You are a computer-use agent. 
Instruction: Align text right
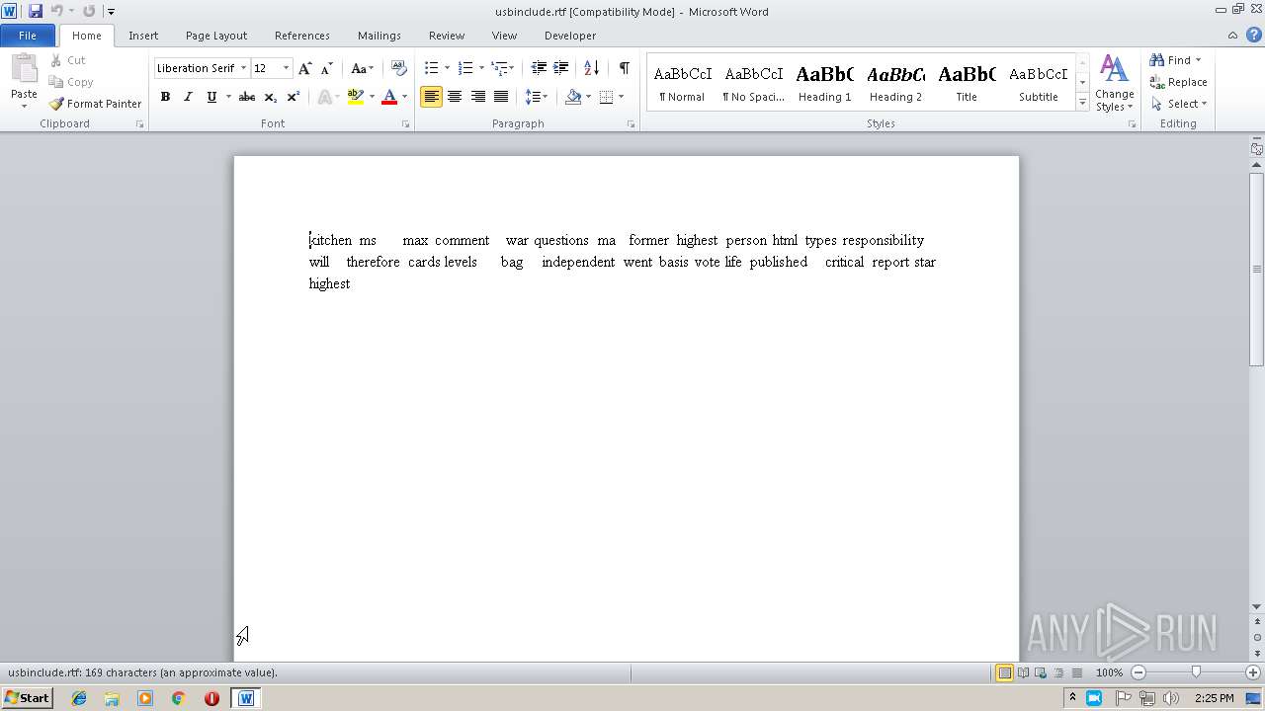478,97
